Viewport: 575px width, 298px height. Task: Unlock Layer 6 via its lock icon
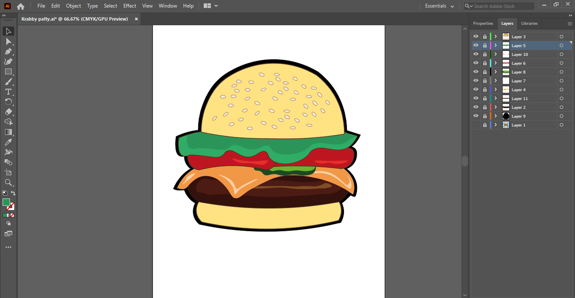click(x=485, y=63)
